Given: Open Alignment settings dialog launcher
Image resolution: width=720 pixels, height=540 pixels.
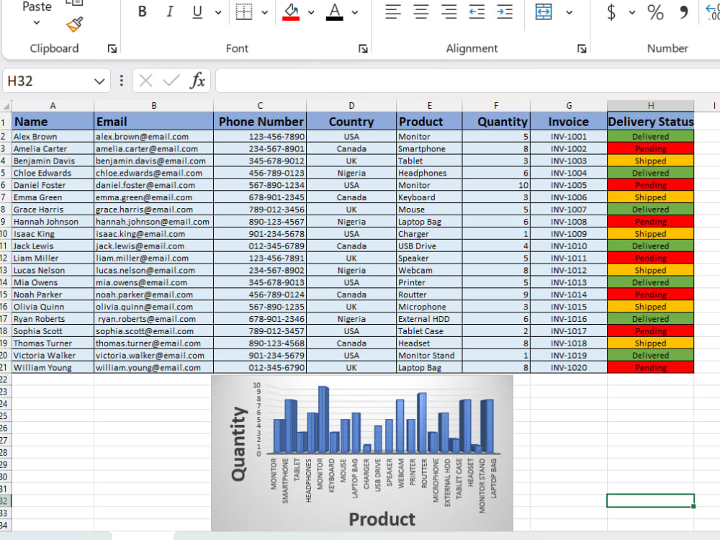Looking at the screenshot, I should (582, 49).
